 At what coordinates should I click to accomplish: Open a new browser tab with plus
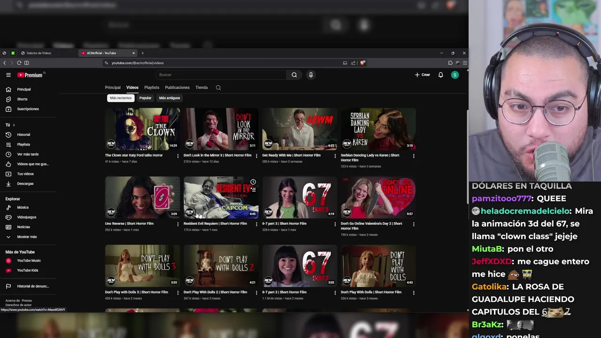click(143, 53)
